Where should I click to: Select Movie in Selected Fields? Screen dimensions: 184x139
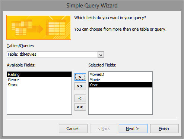(120, 80)
